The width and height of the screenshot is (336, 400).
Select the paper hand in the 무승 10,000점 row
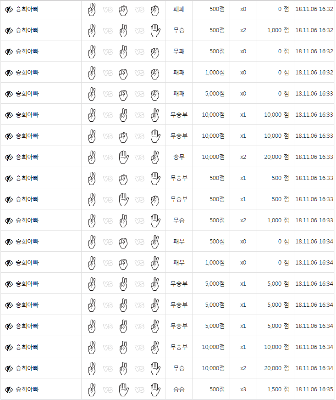click(x=155, y=368)
